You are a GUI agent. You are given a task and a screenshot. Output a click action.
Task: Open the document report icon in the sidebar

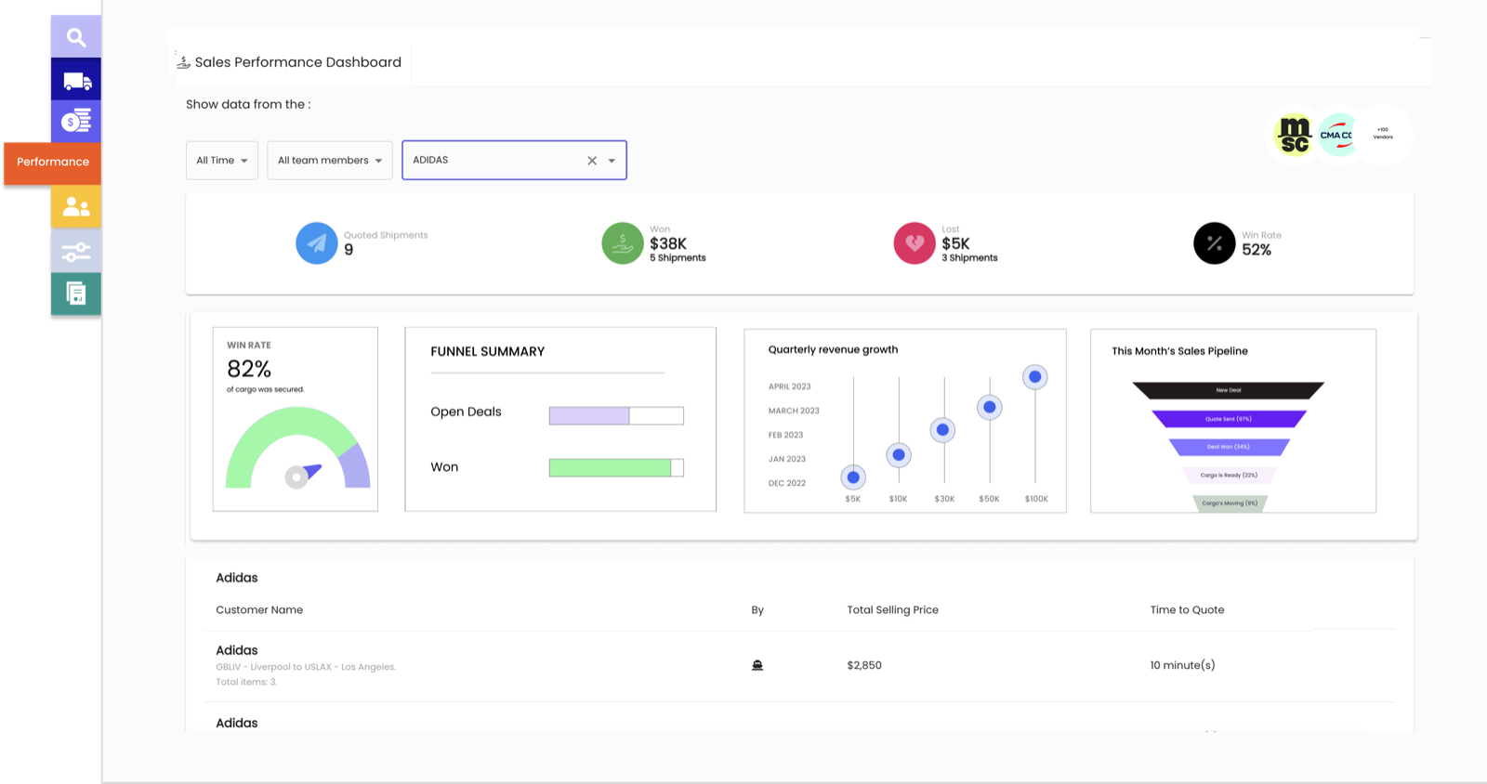click(76, 294)
